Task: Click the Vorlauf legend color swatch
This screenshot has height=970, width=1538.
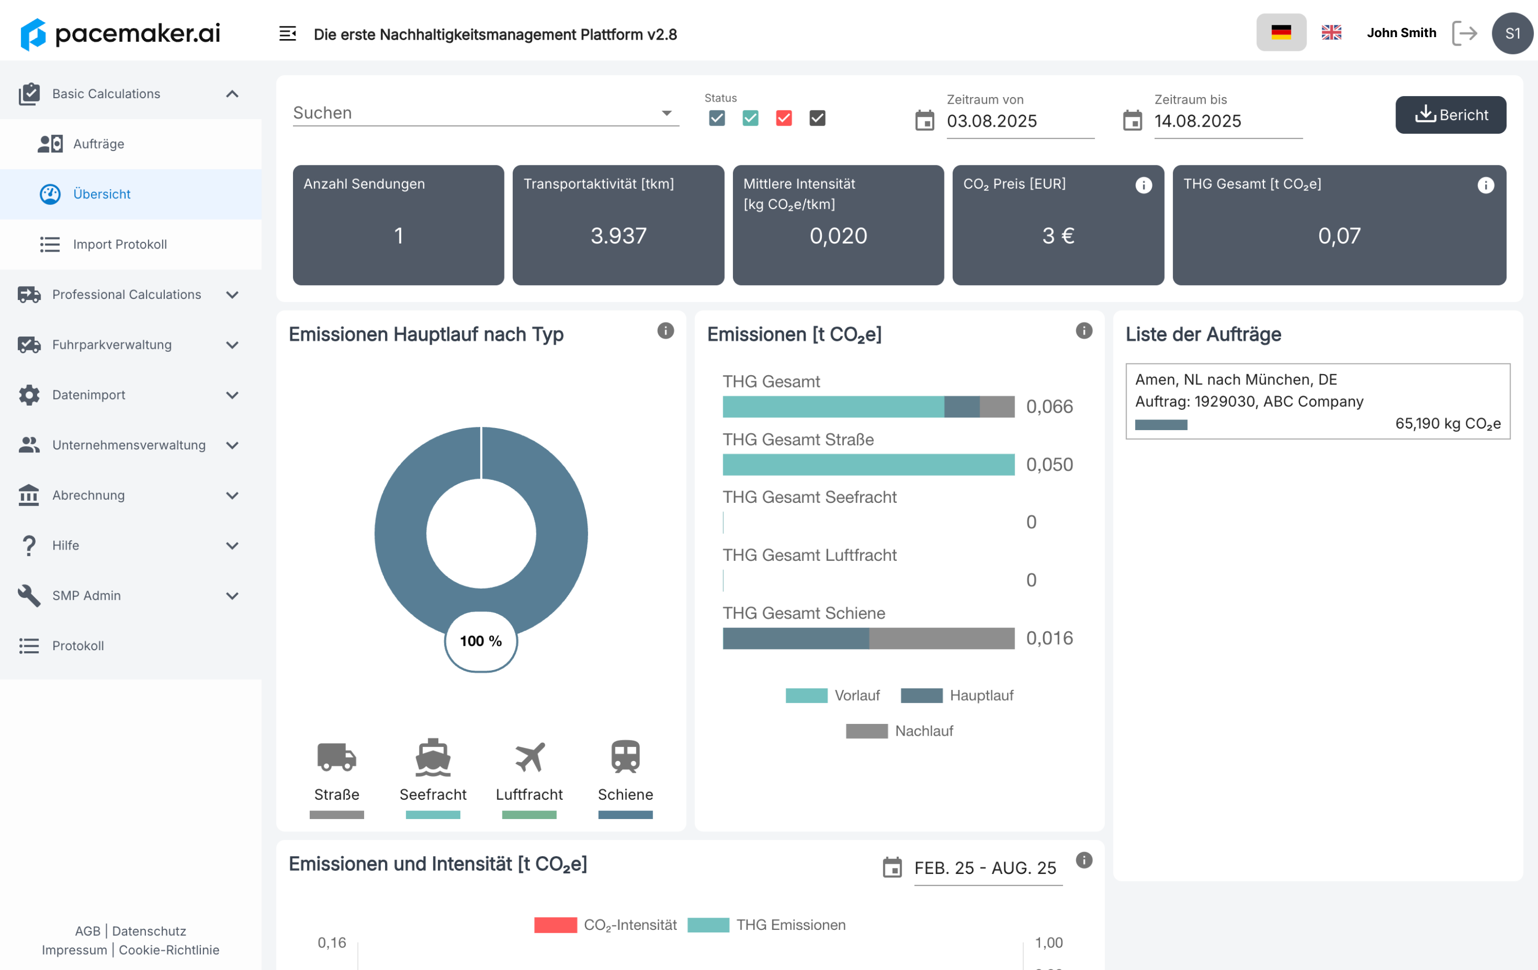Action: point(806,695)
